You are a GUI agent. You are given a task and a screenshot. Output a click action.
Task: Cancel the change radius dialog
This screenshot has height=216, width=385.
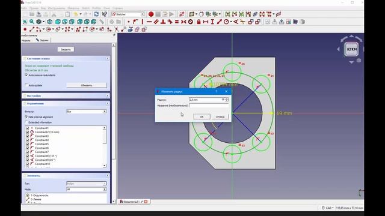click(x=220, y=117)
